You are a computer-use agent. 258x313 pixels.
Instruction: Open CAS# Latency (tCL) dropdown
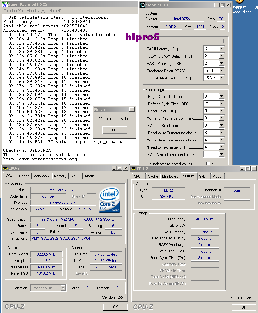click(221, 49)
